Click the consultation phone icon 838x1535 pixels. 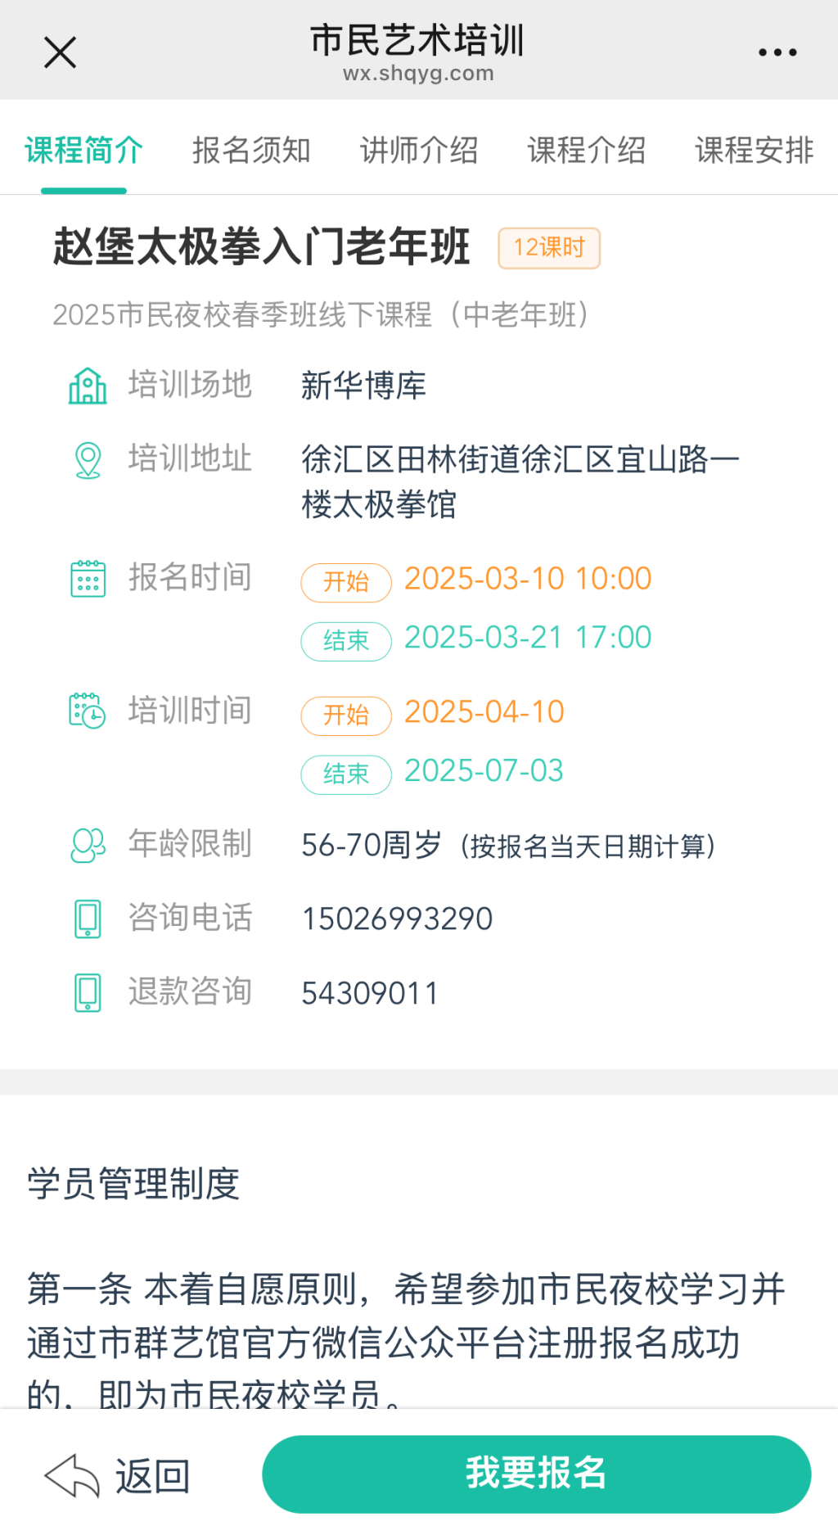(x=88, y=919)
